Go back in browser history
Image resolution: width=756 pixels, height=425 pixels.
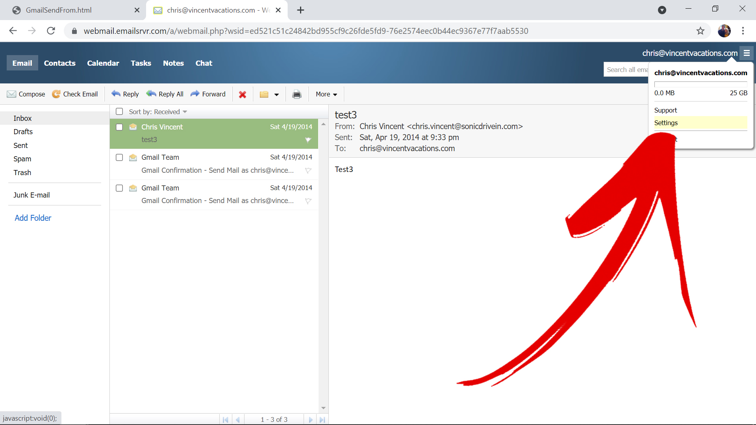pyautogui.click(x=13, y=31)
